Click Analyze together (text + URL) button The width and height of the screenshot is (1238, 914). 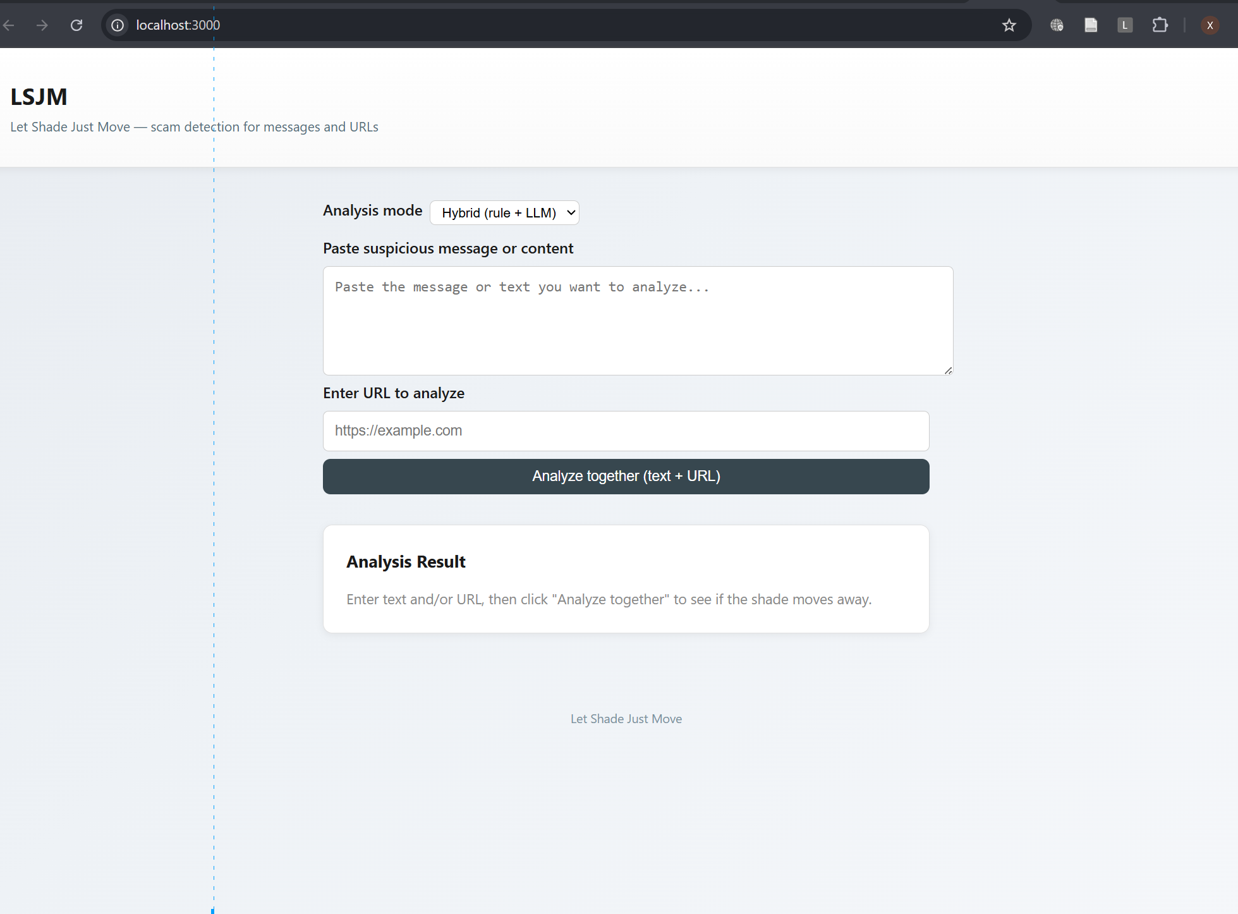pyautogui.click(x=626, y=477)
